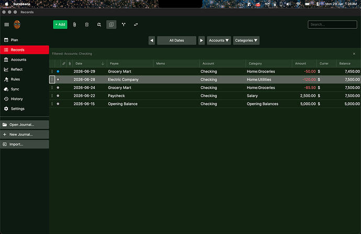Go to next date range arrow
The width and height of the screenshot is (361, 234).
coord(201,40)
